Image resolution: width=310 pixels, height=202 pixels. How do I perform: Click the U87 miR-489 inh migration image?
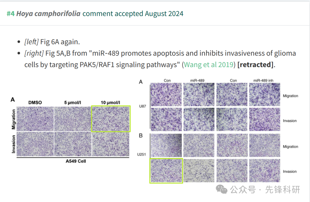click(x=265, y=95)
